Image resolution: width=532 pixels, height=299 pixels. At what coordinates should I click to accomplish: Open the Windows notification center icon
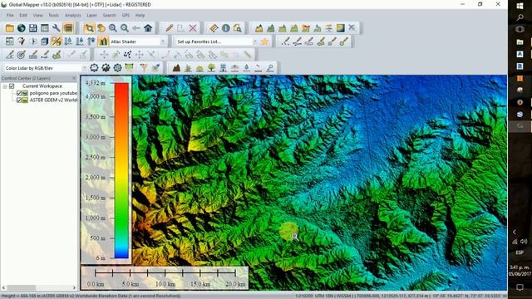point(520,287)
